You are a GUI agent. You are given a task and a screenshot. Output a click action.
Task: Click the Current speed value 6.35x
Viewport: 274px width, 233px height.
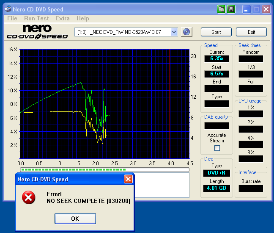coord(216,58)
